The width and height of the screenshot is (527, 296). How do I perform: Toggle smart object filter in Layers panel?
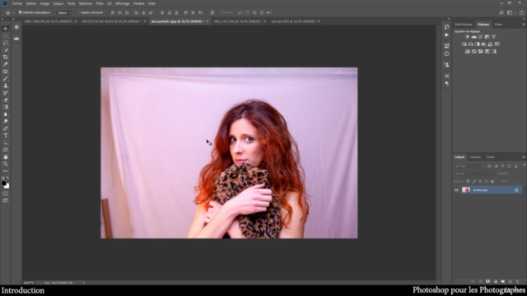pos(516,166)
